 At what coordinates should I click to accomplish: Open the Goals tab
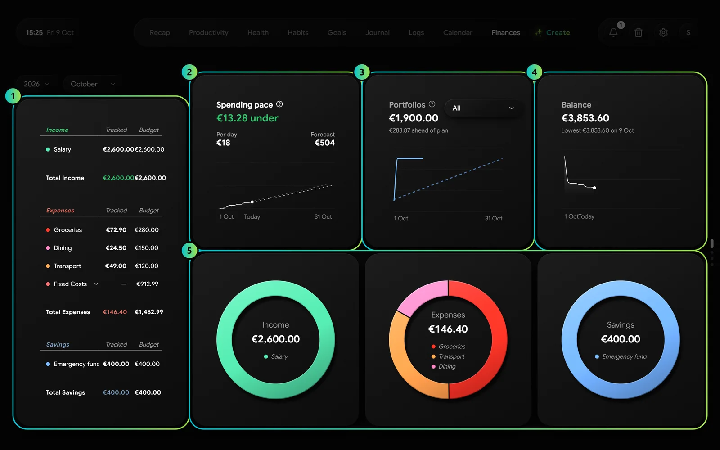[337, 33]
